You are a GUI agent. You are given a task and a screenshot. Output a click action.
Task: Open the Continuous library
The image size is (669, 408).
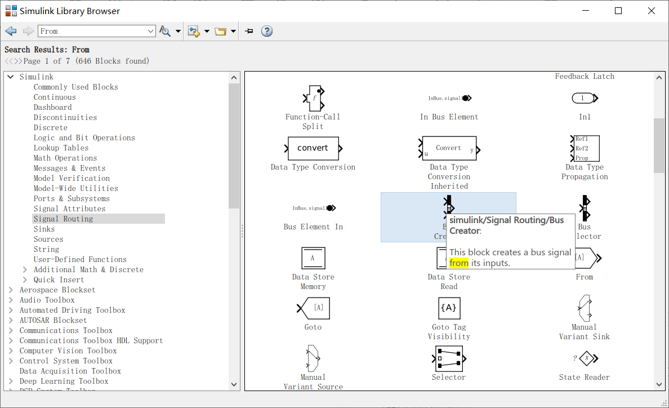55,97
